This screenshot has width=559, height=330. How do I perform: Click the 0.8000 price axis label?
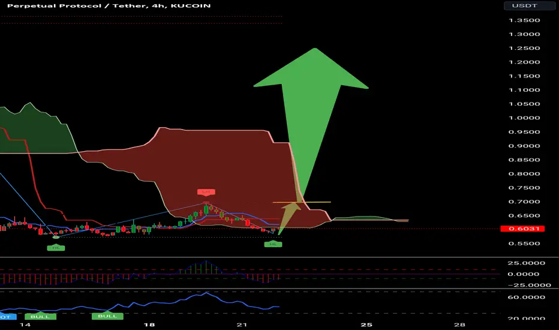pyautogui.click(x=524, y=174)
